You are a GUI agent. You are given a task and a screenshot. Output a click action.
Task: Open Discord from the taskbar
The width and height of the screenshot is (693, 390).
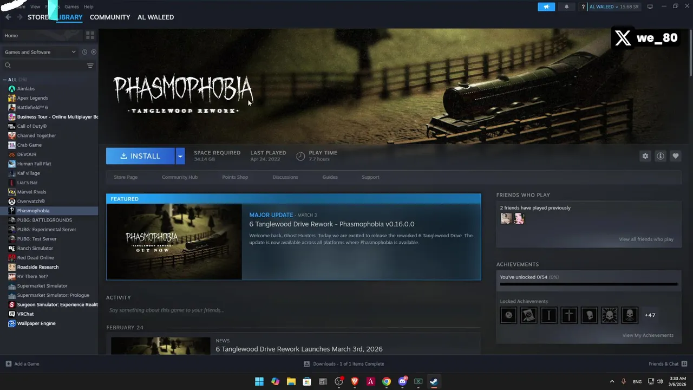[x=402, y=381]
